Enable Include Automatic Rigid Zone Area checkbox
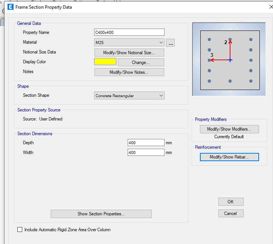The width and height of the screenshot is (273, 244). coord(20,230)
